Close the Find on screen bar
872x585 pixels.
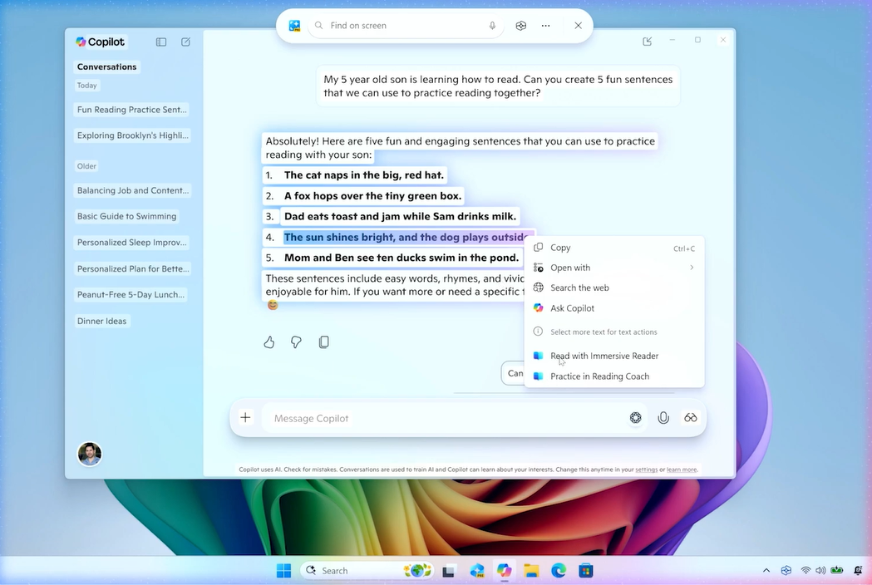tap(579, 26)
